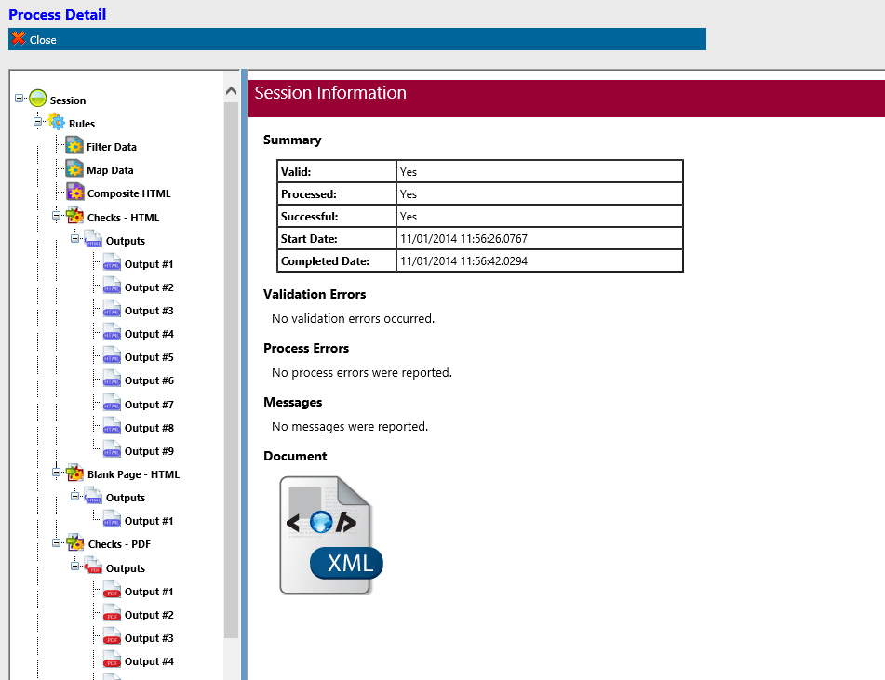
Task: Click the red X Close icon
Action: pyautogui.click(x=19, y=38)
